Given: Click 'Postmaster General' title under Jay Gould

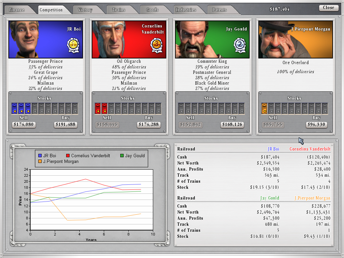Looking at the screenshot, I should click(212, 73).
